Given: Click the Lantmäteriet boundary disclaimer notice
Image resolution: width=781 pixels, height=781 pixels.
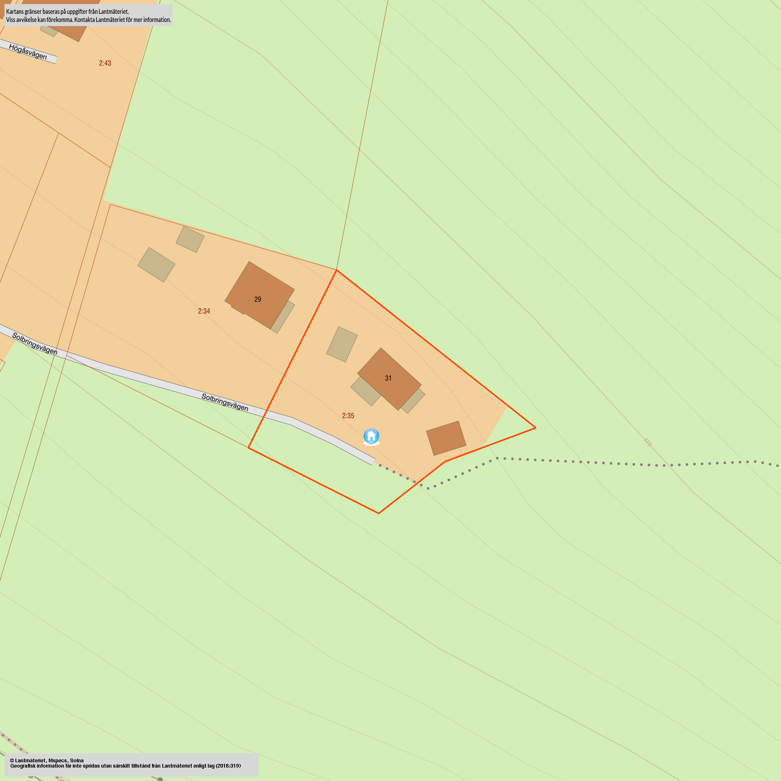Looking at the screenshot, I should click(x=88, y=15).
